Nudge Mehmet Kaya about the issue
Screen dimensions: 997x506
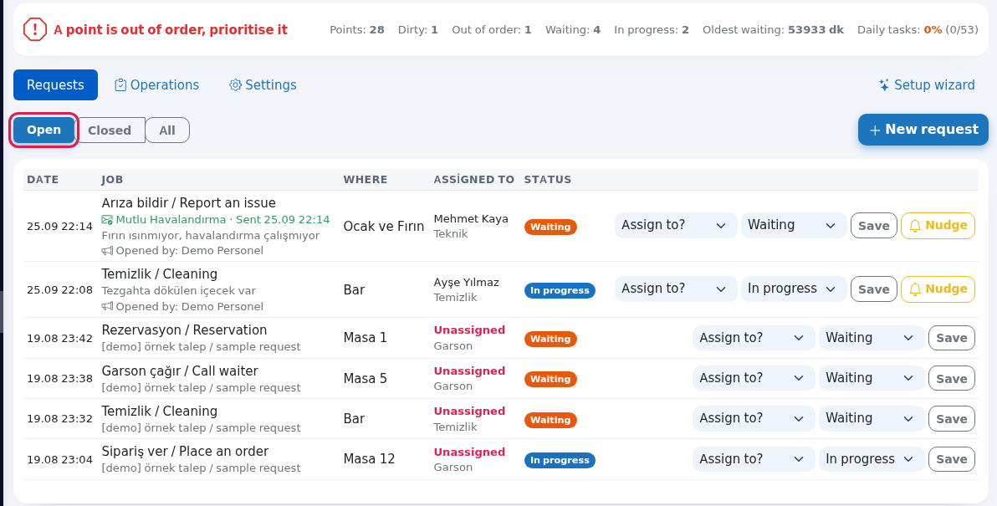[x=938, y=226]
